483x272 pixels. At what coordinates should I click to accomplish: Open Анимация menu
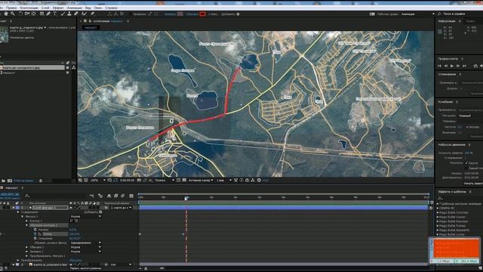click(x=75, y=8)
